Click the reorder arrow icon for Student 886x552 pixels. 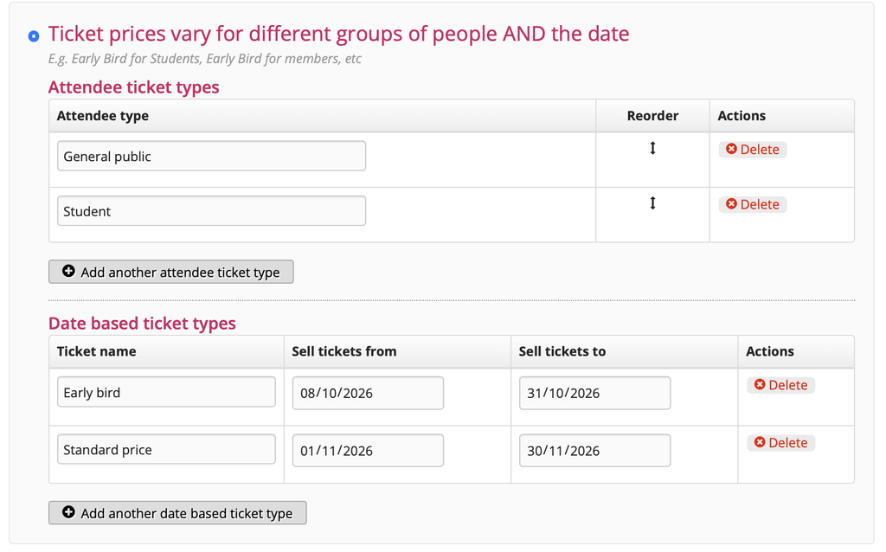pos(652,202)
